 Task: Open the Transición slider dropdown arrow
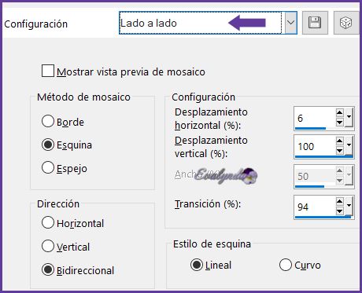[349, 206]
